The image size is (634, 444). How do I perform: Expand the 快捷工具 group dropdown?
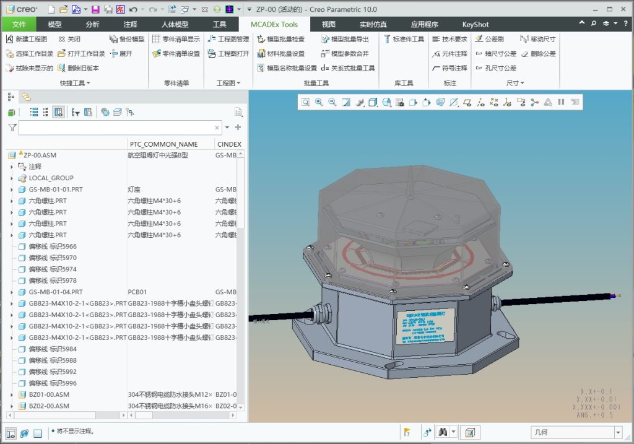(75, 83)
